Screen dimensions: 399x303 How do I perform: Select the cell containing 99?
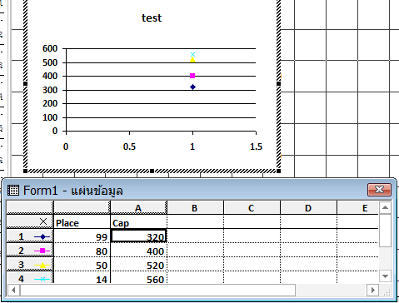(x=82, y=236)
